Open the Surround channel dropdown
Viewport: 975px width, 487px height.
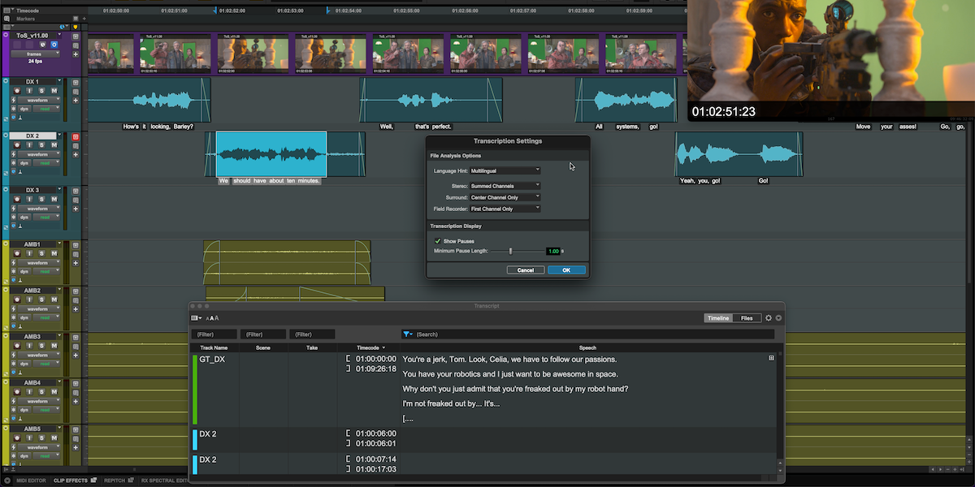[x=505, y=197]
